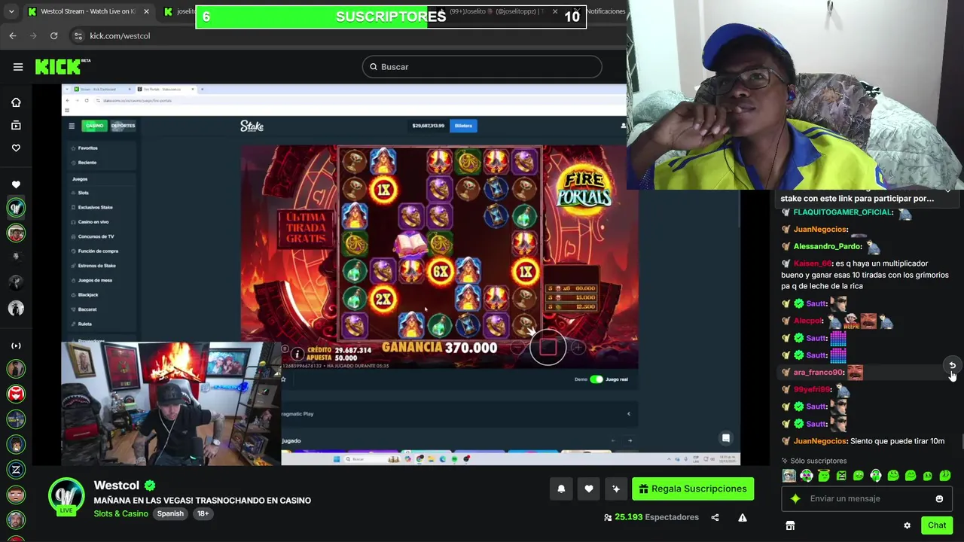964x542 pixels.
Task: Go back with the browser back arrow
Action: pyautogui.click(x=13, y=35)
